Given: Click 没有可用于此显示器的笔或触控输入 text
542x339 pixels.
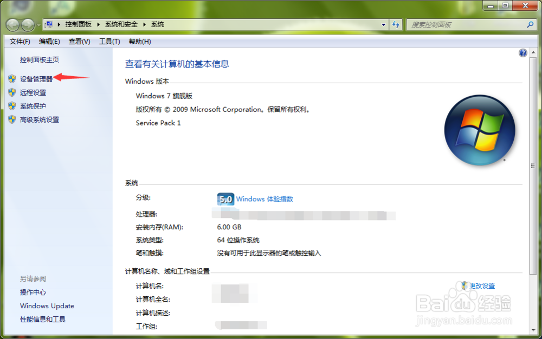Looking at the screenshot, I should 269,253.
